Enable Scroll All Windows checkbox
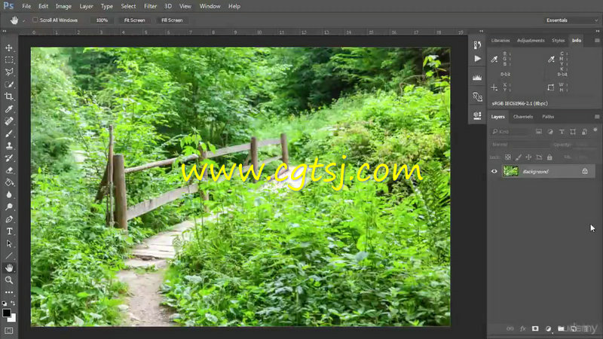603x339 pixels. tap(35, 20)
